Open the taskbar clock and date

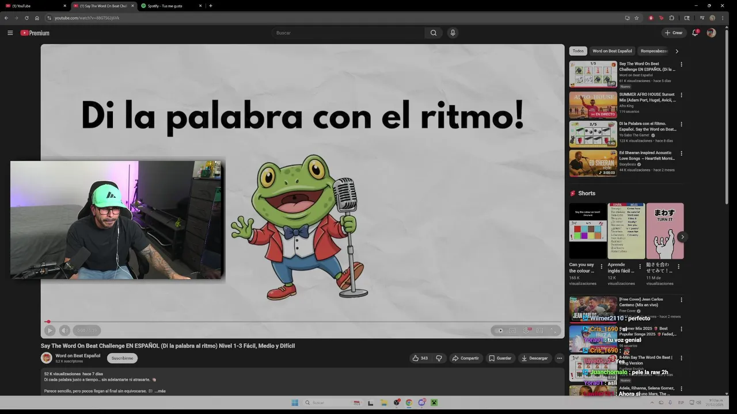coord(716,402)
